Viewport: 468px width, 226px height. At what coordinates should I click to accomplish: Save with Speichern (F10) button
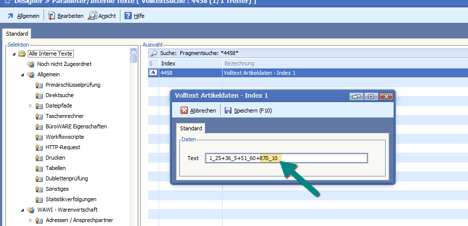point(248,111)
